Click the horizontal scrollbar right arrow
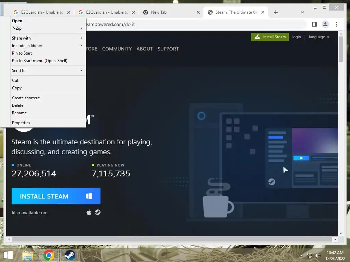Viewport: 350px width, 262px height. click(335, 239)
